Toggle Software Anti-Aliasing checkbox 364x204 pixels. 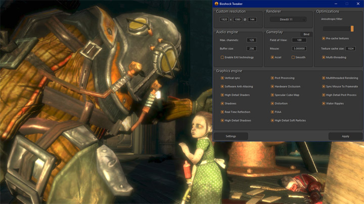click(x=222, y=87)
